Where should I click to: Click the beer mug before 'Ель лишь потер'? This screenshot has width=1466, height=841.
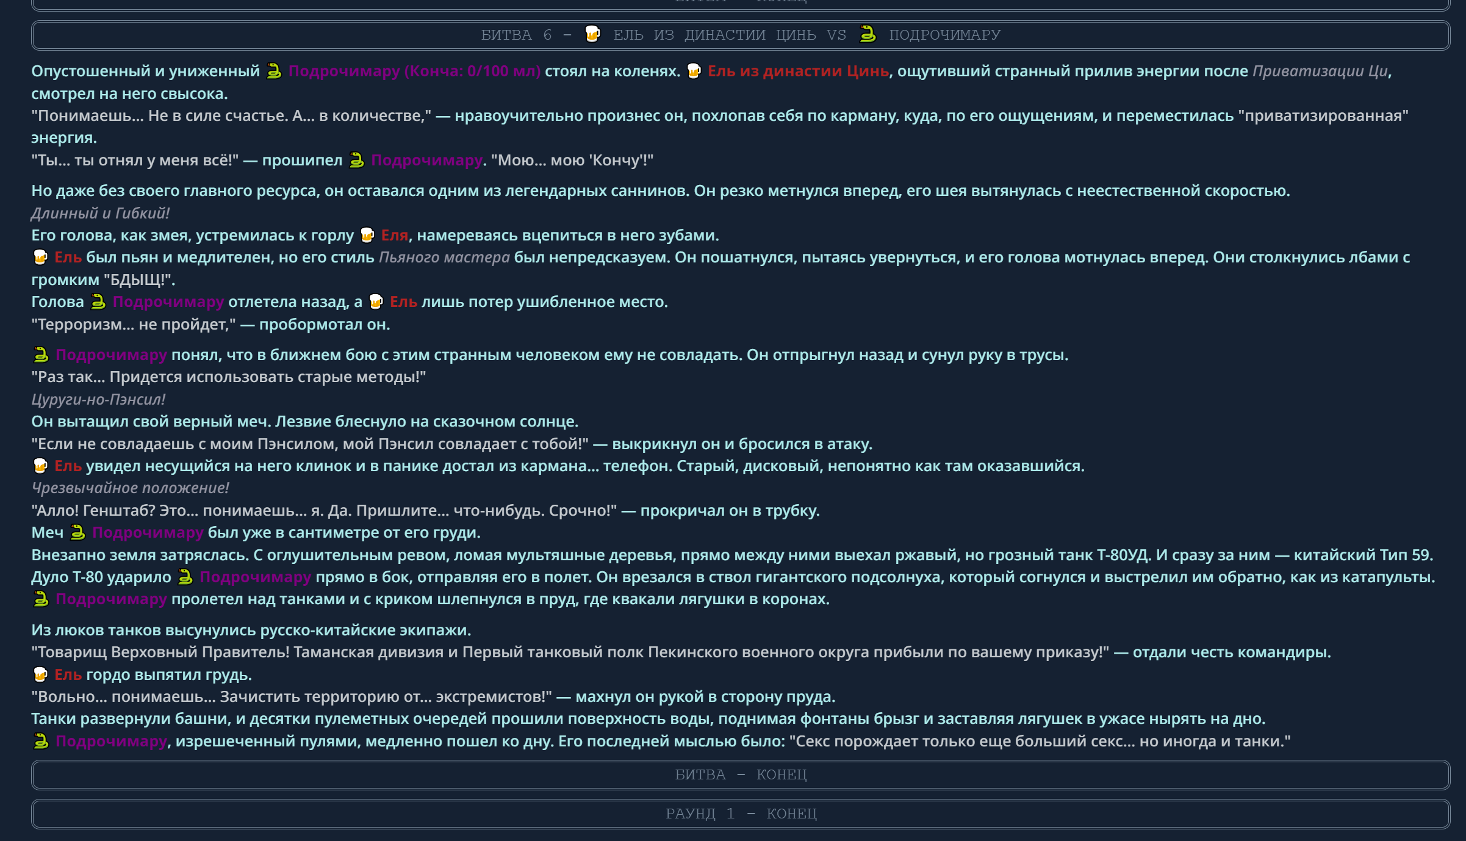click(x=376, y=302)
